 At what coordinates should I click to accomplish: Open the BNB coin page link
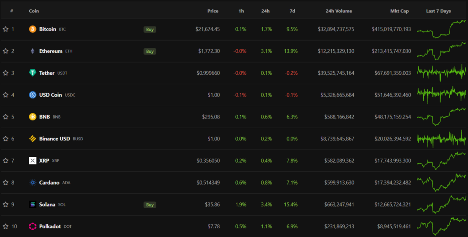coord(44,117)
